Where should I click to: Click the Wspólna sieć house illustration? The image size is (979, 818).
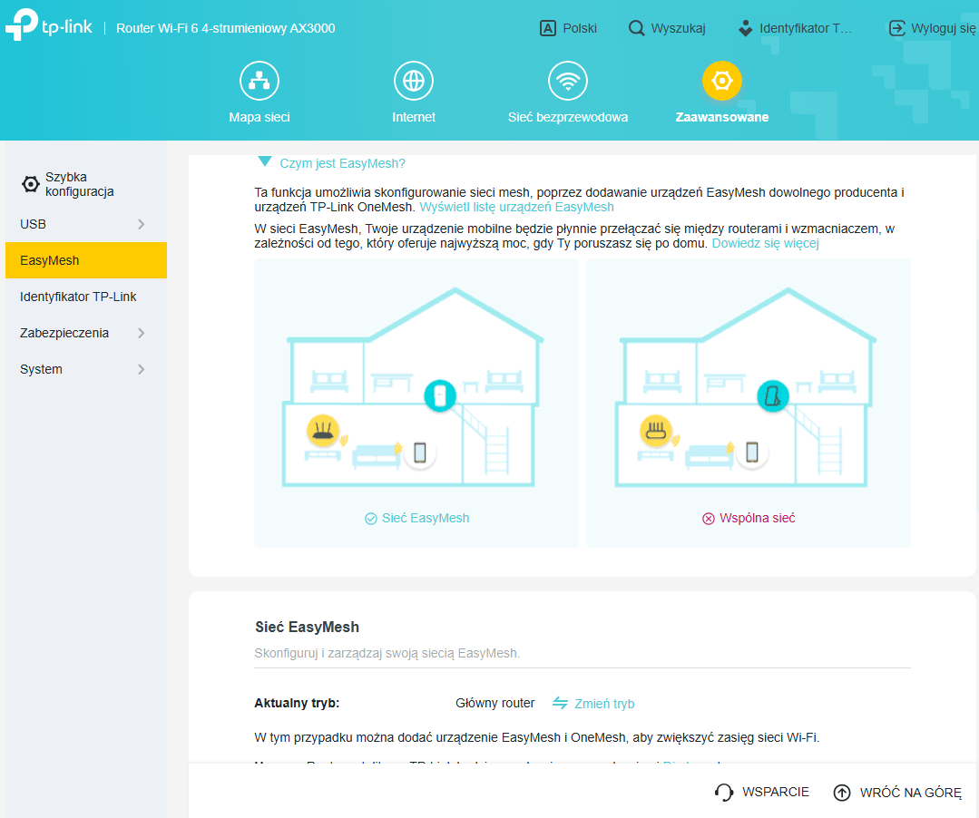(748, 387)
